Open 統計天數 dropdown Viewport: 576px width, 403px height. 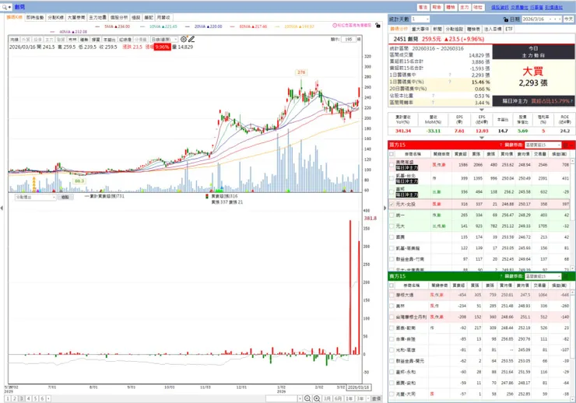[x=420, y=19]
